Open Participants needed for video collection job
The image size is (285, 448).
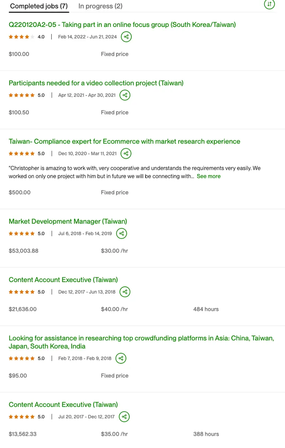(96, 83)
